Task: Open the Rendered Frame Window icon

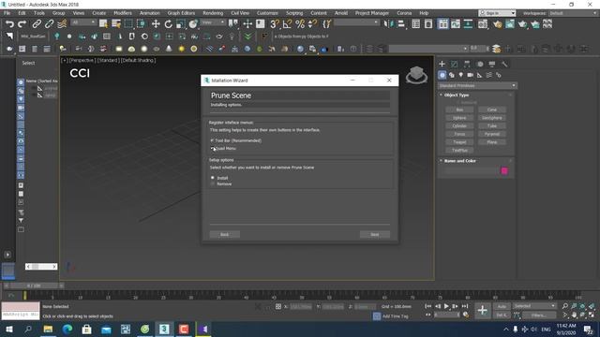Action: point(510,24)
